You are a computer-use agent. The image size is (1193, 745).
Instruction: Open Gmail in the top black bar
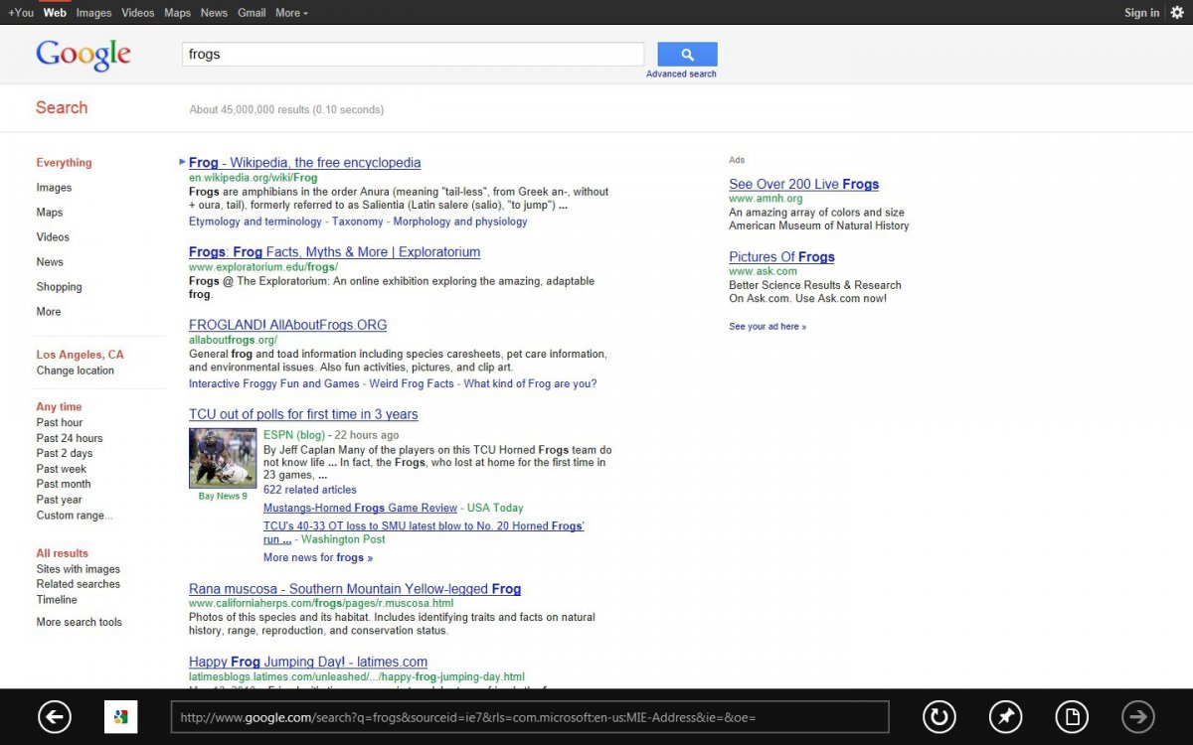tap(252, 13)
